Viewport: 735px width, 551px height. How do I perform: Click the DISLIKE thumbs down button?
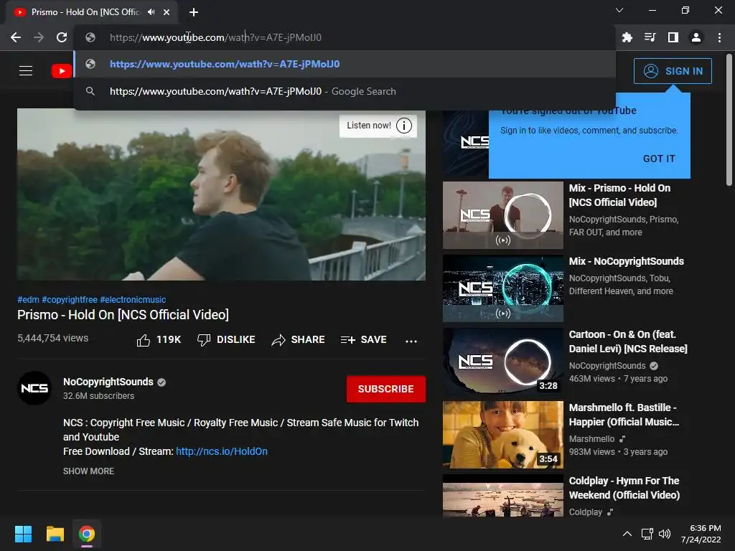(226, 339)
